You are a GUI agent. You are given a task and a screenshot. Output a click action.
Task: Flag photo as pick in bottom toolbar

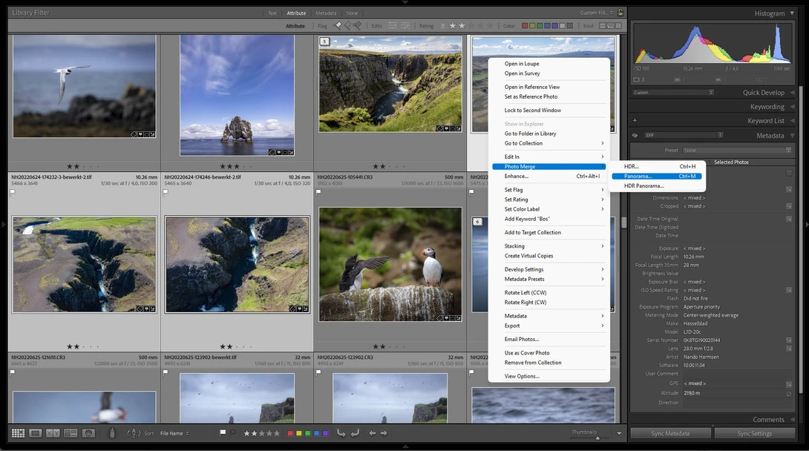(223, 433)
